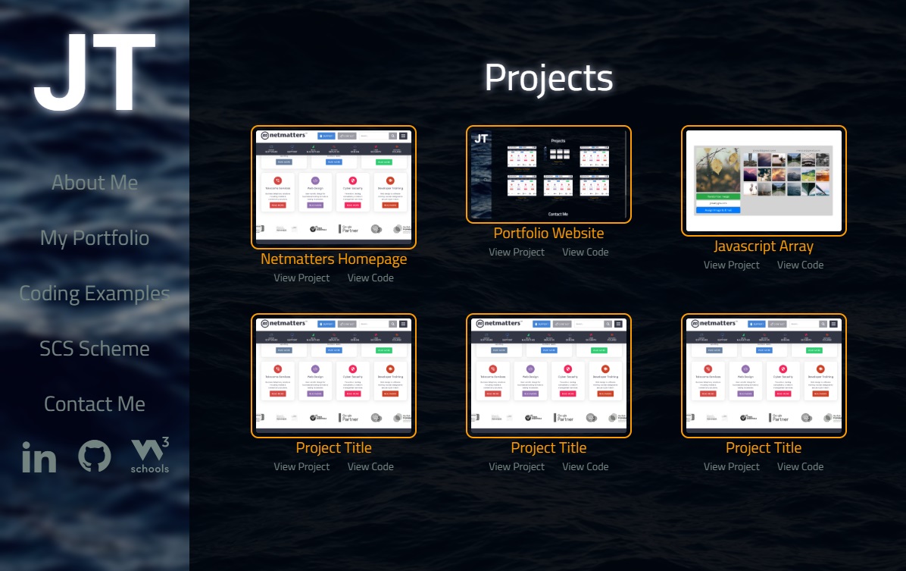The height and width of the screenshot is (571, 906).
Task: Open the Javascript Array thumbnail image
Action: pos(764,180)
